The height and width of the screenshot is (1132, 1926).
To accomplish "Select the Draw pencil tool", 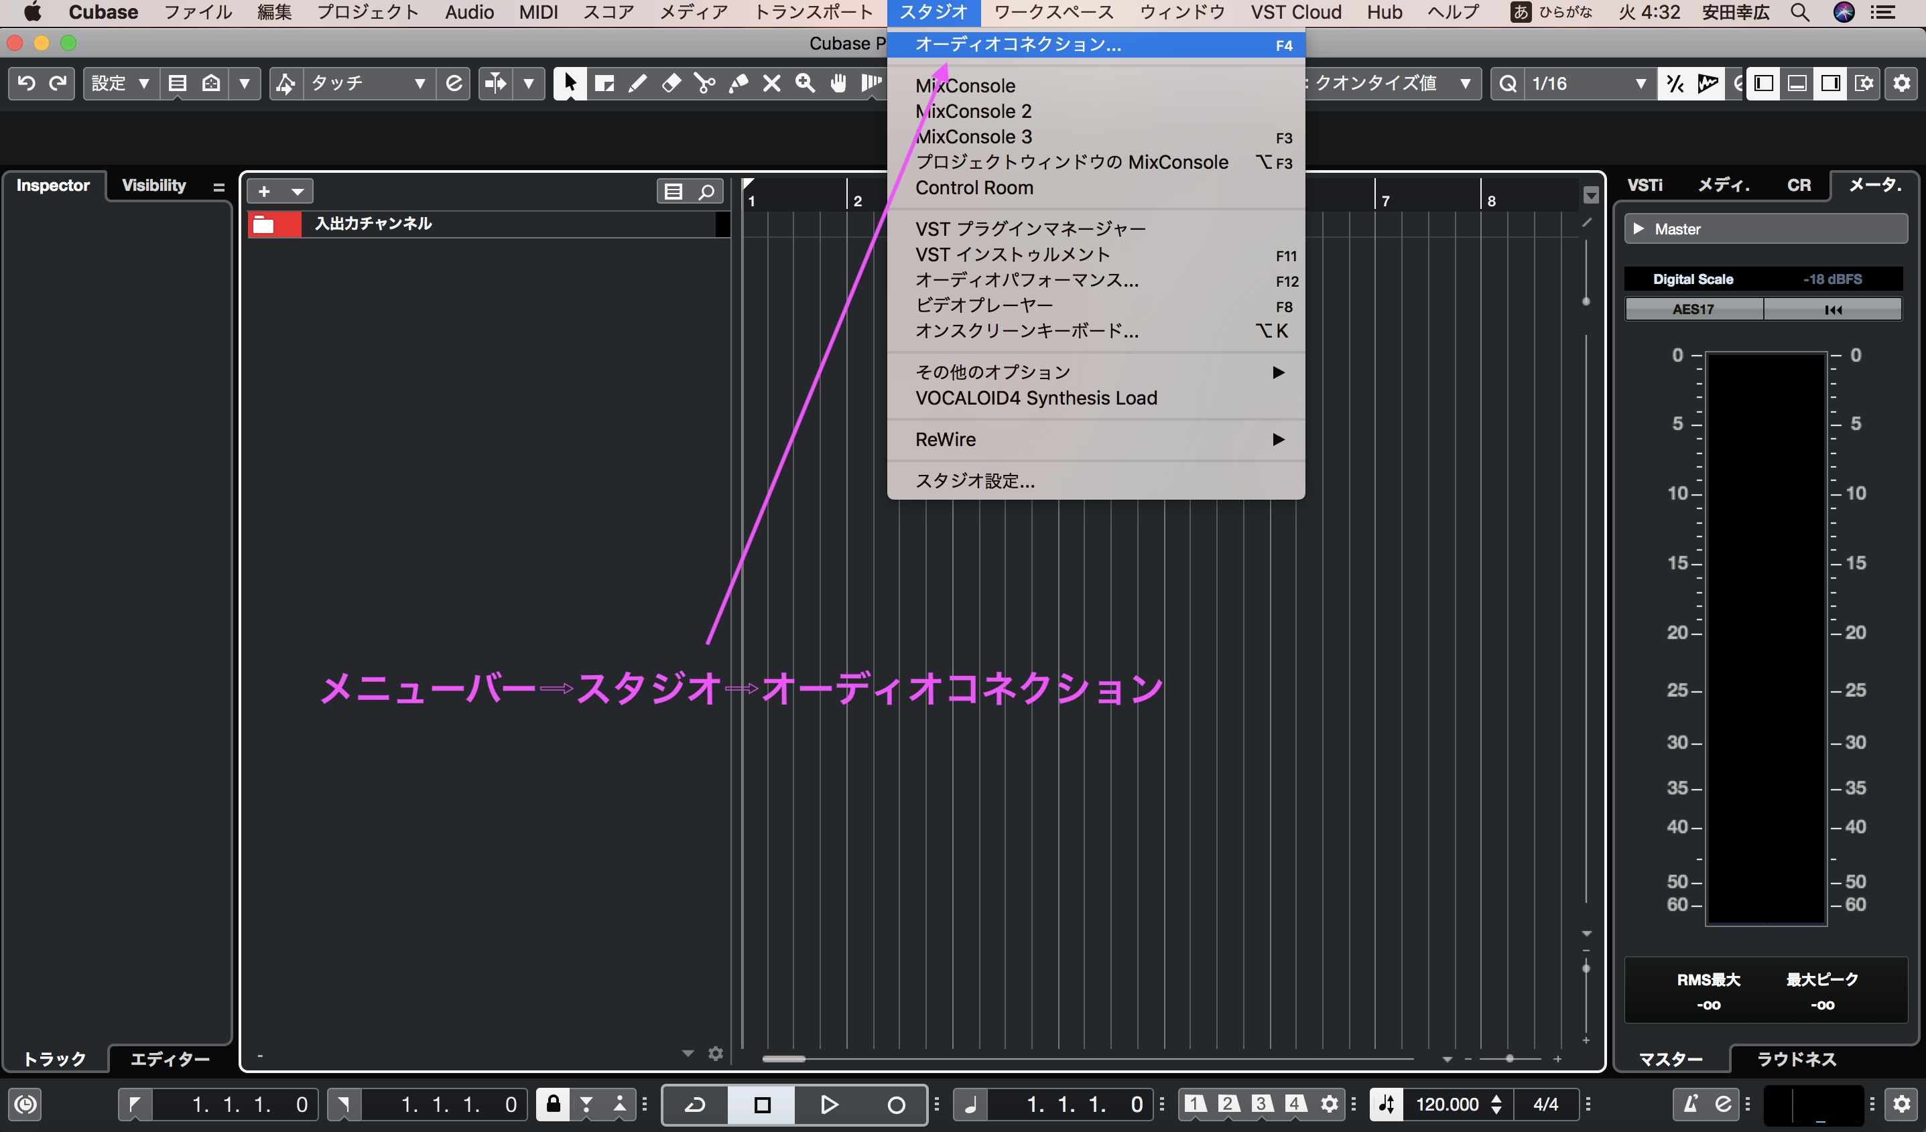I will (637, 83).
